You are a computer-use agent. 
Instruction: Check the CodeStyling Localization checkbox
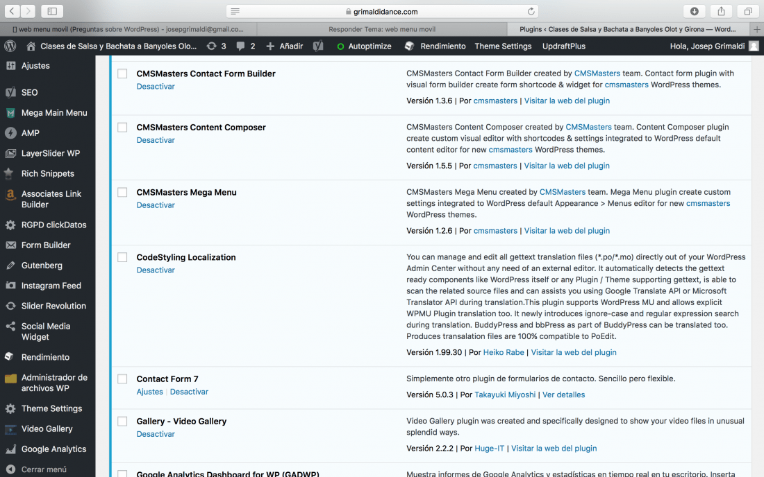coord(122,257)
